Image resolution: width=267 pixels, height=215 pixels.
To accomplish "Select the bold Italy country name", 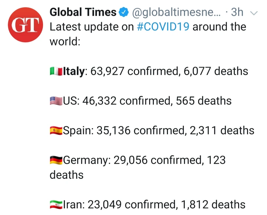I will click(74, 71).
